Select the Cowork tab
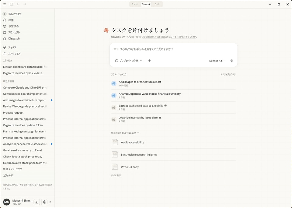Screen dimensions: 292x208 point(146,4)
